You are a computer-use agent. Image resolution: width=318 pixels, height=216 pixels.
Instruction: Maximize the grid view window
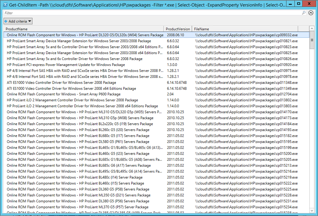click(x=298, y=4)
